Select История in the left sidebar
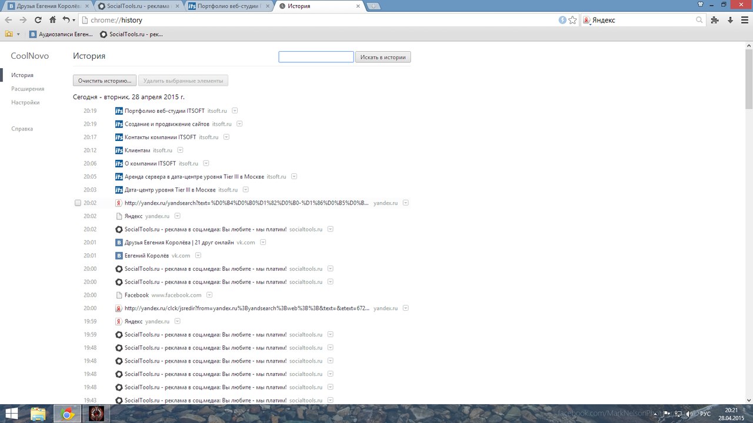Screen dimensions: 753x423 22,75
